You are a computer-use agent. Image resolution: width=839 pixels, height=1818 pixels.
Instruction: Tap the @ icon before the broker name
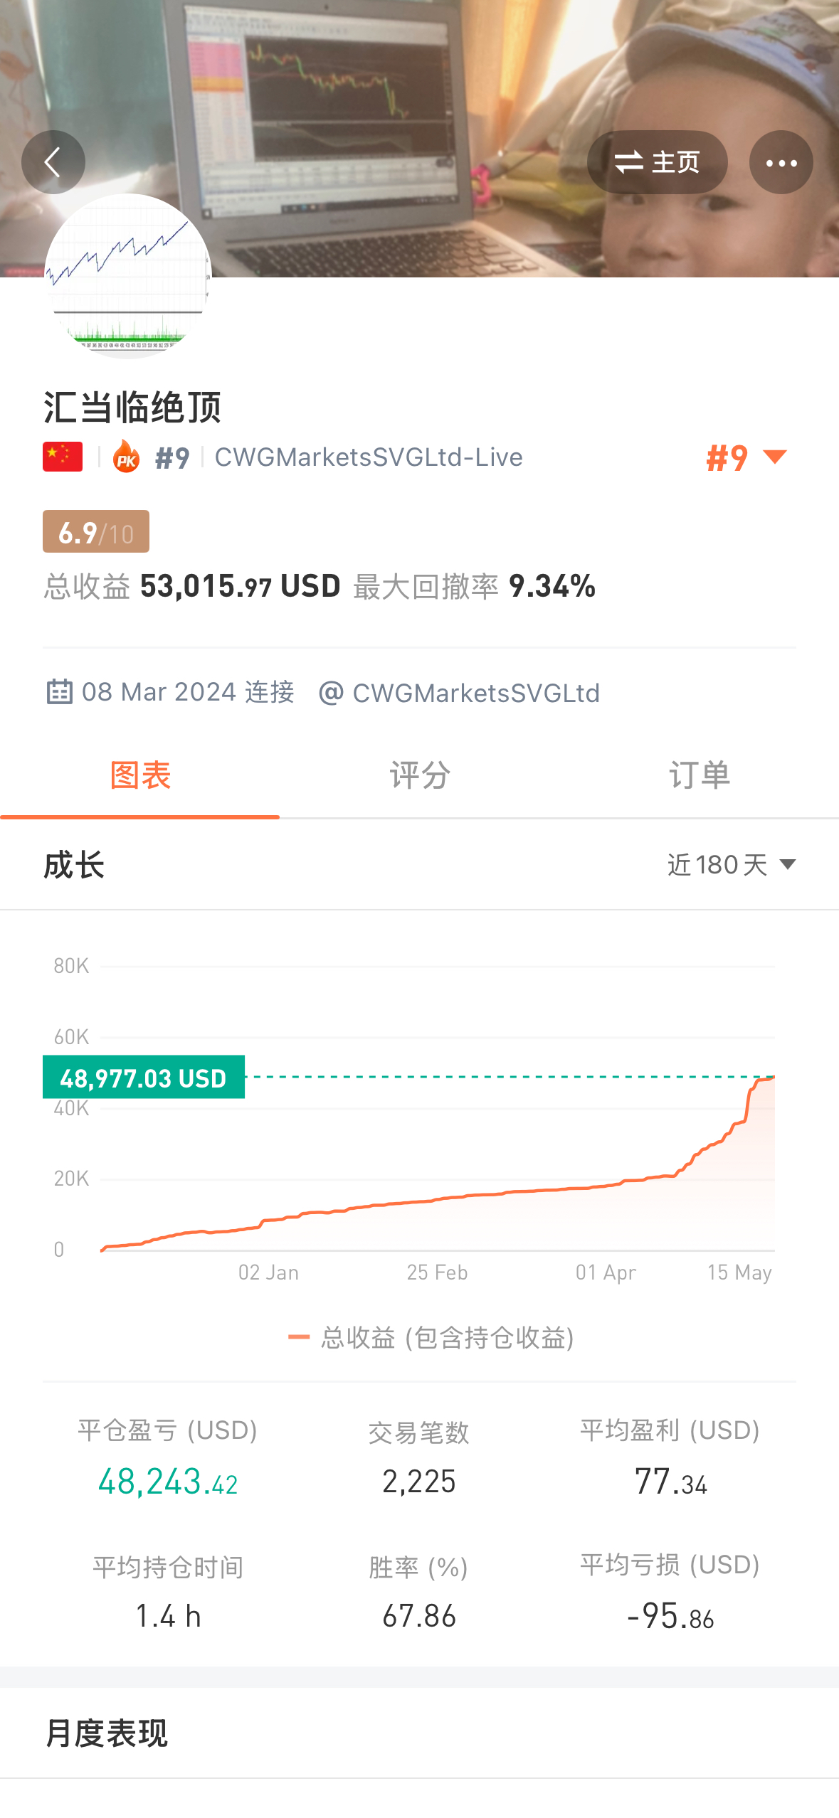[331, 692]
